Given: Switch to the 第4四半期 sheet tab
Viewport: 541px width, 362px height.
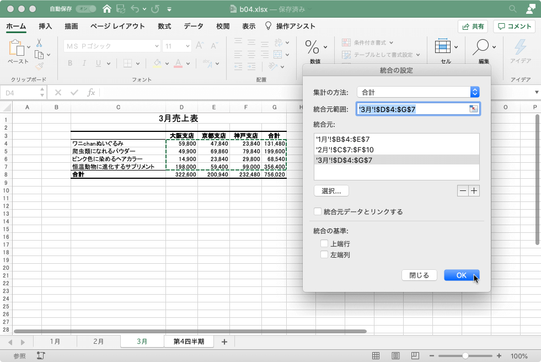Looking at the screenshot, I should pos(189,341).
